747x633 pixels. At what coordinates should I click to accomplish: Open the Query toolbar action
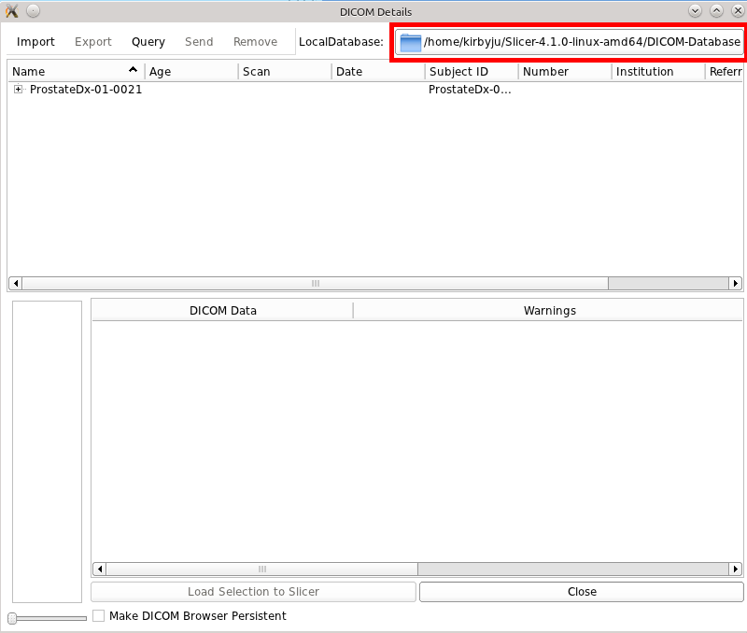148,42
